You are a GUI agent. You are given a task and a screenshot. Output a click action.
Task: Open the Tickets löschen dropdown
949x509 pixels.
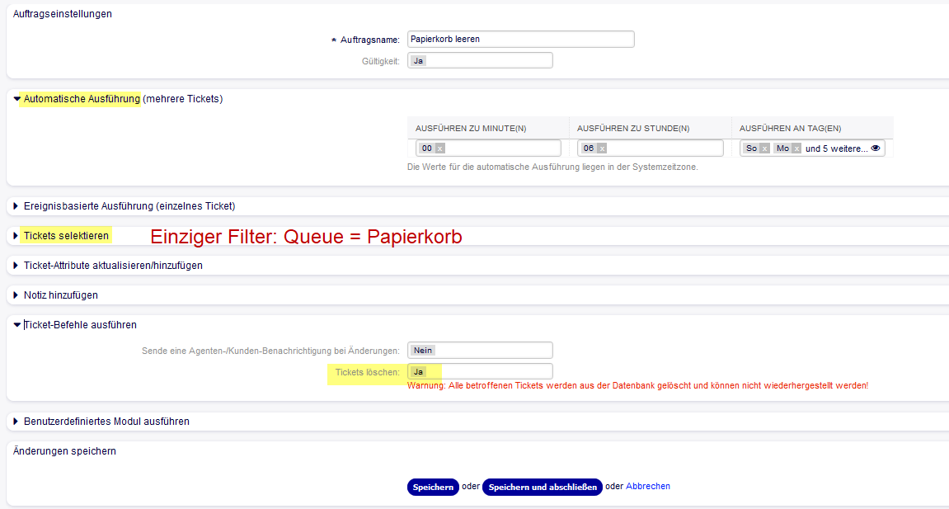pyautogui.click(x=480, y=372)
